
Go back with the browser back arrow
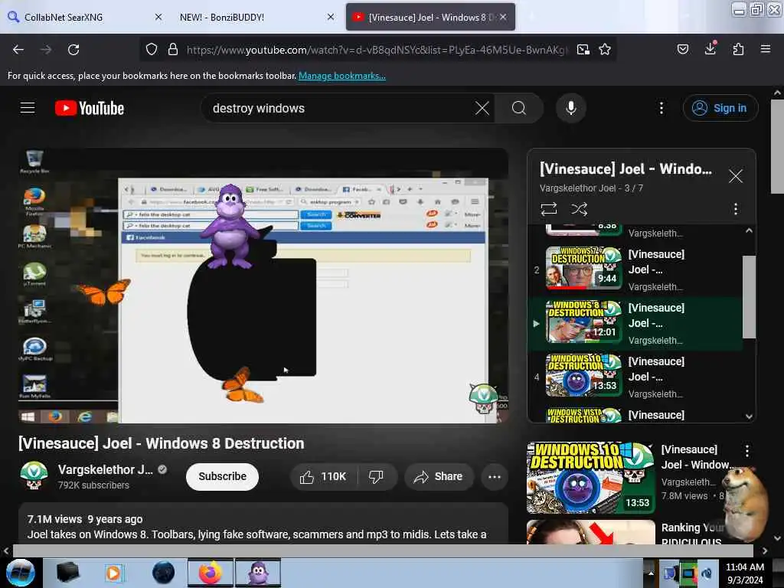pos(18,50)
